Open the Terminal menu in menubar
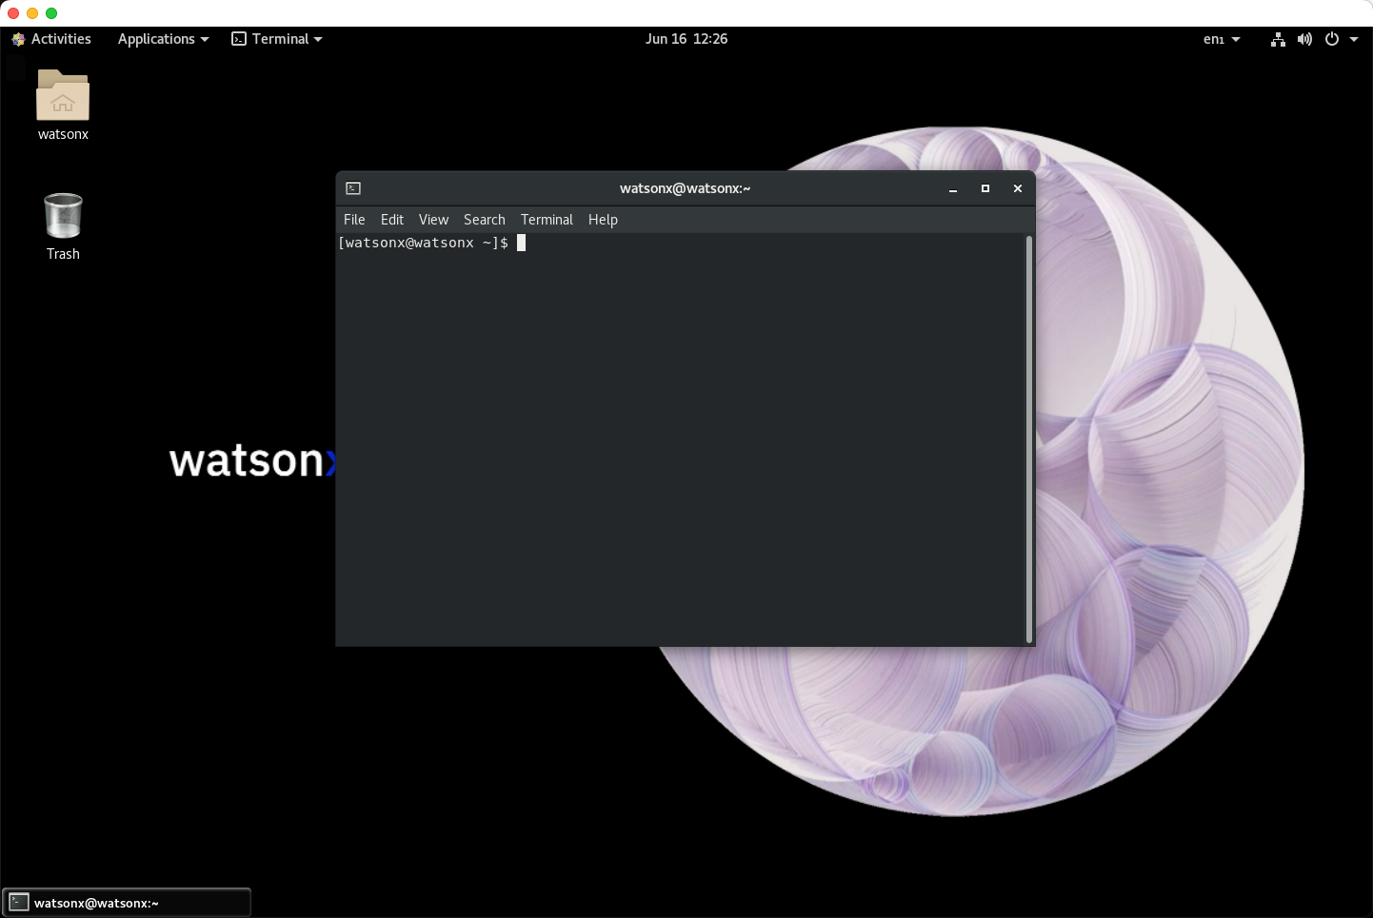This screenshot has width=1373, height=918. [547, 220]
